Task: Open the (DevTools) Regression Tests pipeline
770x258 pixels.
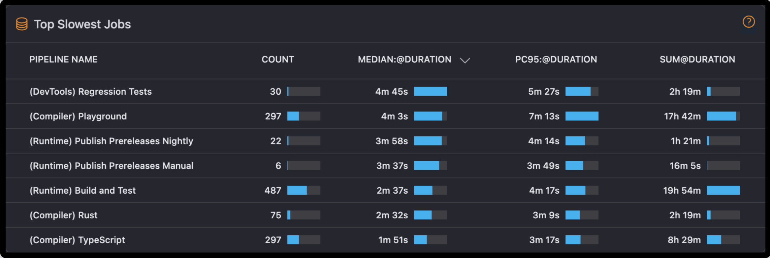Action: coord(91,91)
